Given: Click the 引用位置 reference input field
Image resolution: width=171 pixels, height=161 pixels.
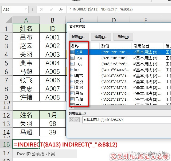Looking at the screenshot, I should click(127, 120).
